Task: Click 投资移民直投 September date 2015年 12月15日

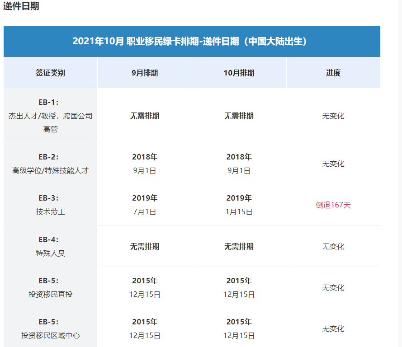Action: pos(145,287)
